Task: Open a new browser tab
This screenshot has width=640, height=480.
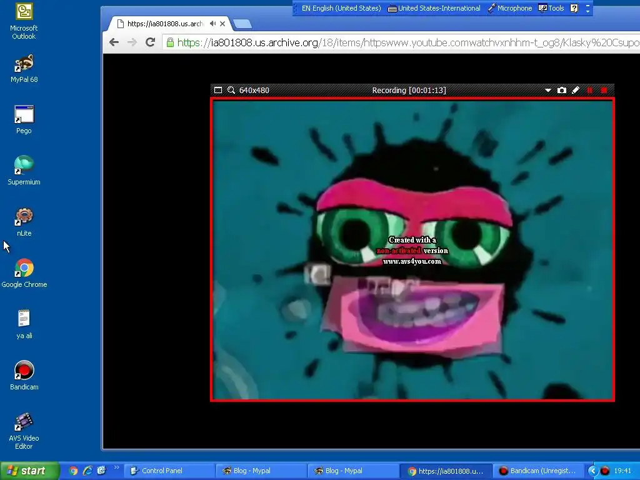Action: pos(242,24)
